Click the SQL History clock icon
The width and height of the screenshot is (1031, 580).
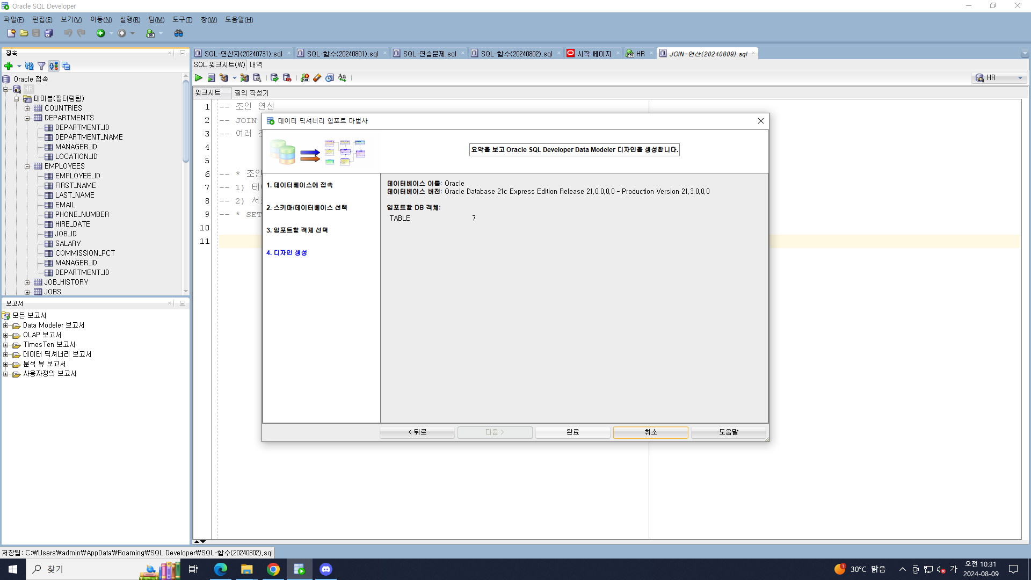[330, 78]
